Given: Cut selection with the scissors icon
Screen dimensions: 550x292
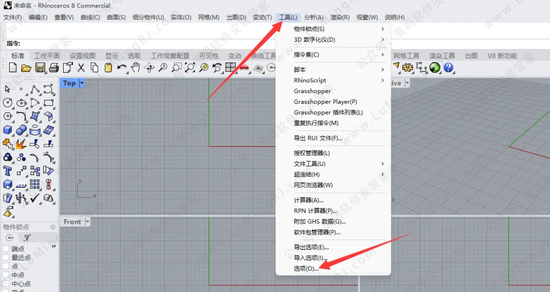Looking at the screenshot, I should 81,67.
